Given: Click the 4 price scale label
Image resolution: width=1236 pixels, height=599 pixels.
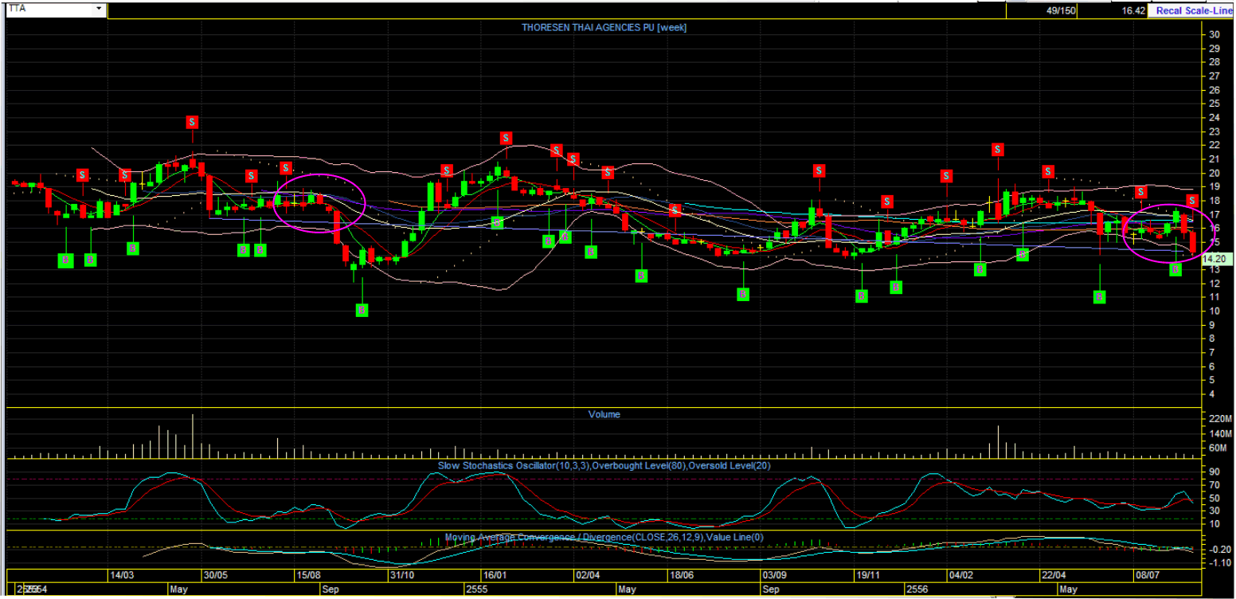Looking at the screenshot, I should point(1212,394).
